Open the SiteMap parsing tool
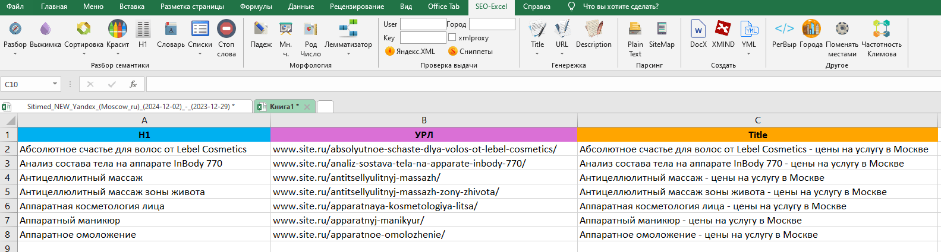941x252 pixels. coord(661,29)
